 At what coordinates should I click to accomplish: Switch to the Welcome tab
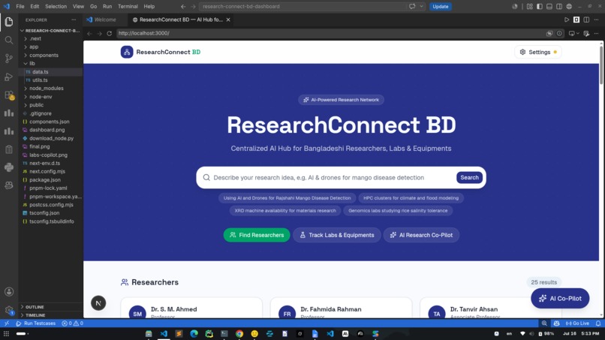(105, 20)
